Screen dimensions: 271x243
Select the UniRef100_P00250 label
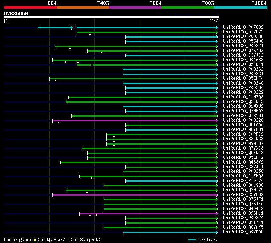coord(243,172)
